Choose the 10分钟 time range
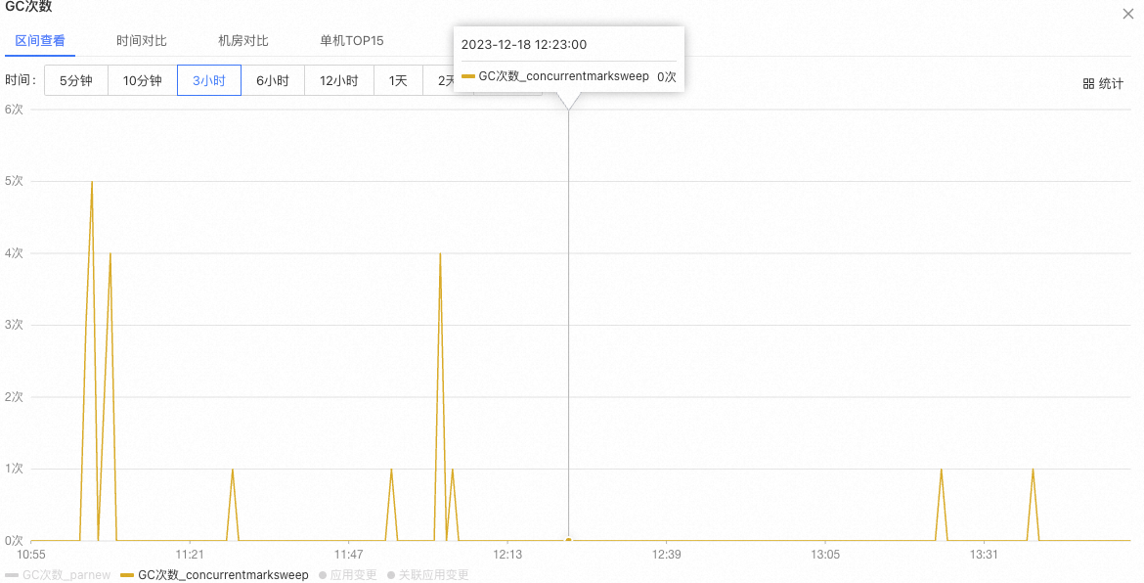The height and width of the screenshot is (583, 1144). [142, 80]
